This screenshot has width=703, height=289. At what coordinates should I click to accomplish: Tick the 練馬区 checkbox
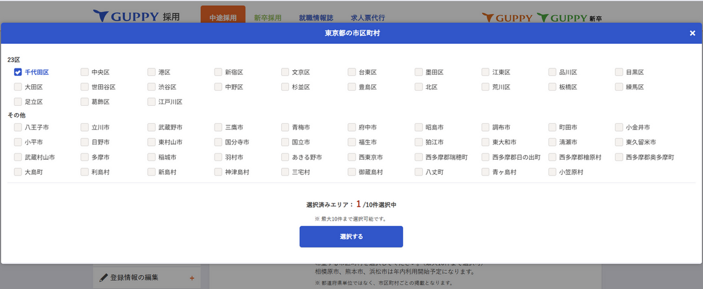(x=619, y=87)
